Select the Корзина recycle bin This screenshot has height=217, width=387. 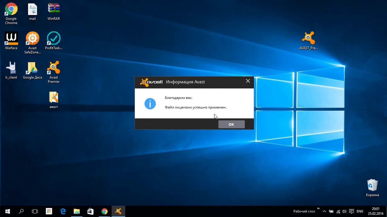372,188
